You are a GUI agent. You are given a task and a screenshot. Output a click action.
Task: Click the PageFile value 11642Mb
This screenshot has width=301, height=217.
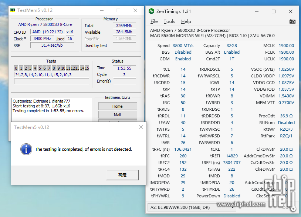(124, 39)
